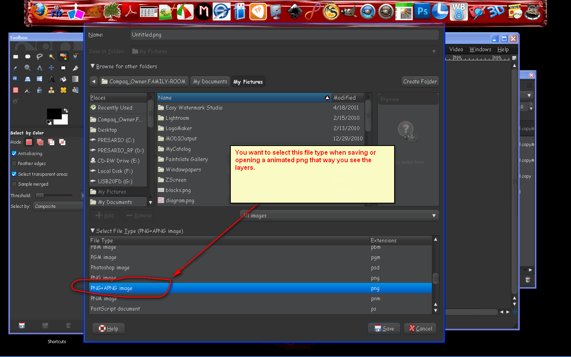Enable the Sample merged option
The image size is (571, 357).
(14, 184)
